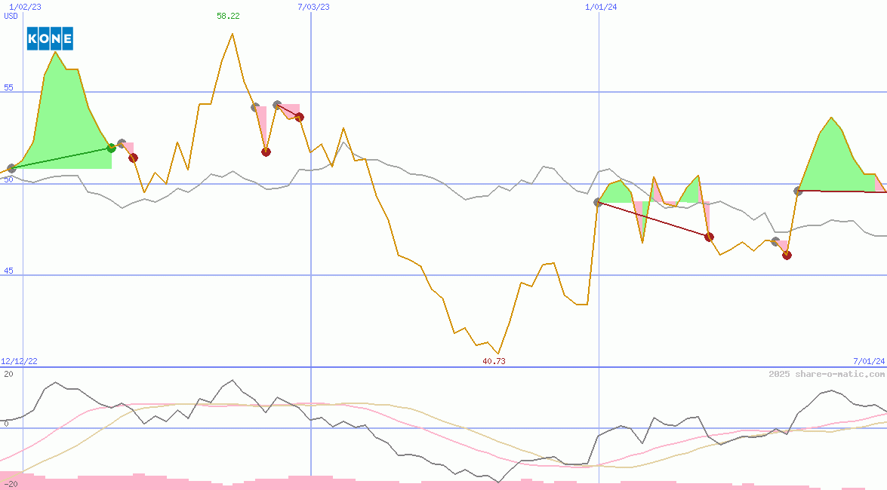Screen dimensions: 887x490
Task: Click the 7/03/23 date label
Action: tap(314, 7)
